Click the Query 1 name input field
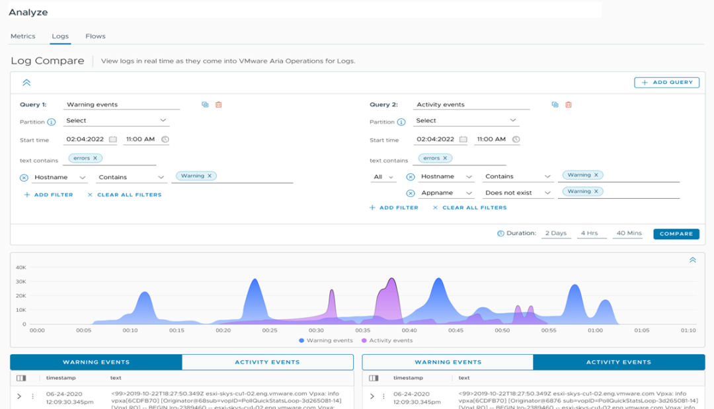Screen dimensions: 714x409 122,104
